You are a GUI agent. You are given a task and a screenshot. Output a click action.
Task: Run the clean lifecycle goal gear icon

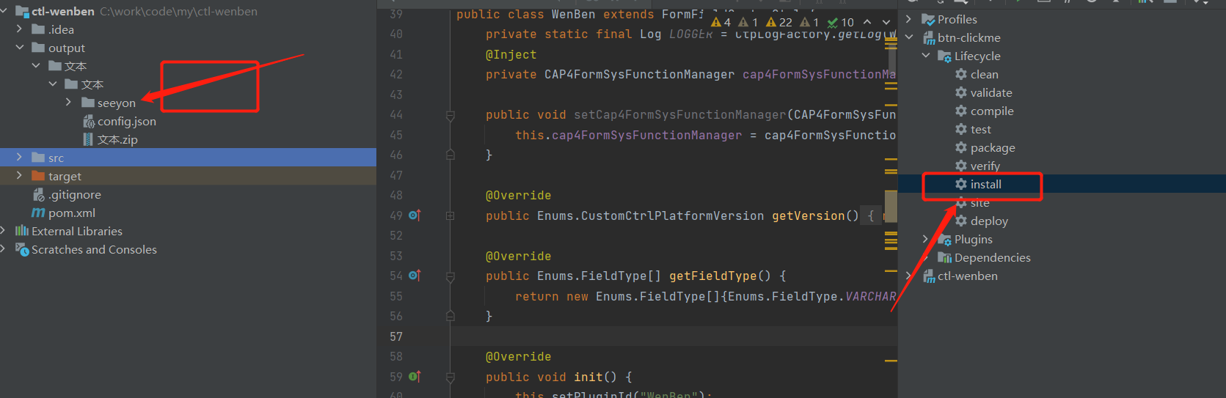(x=960, y=74)
